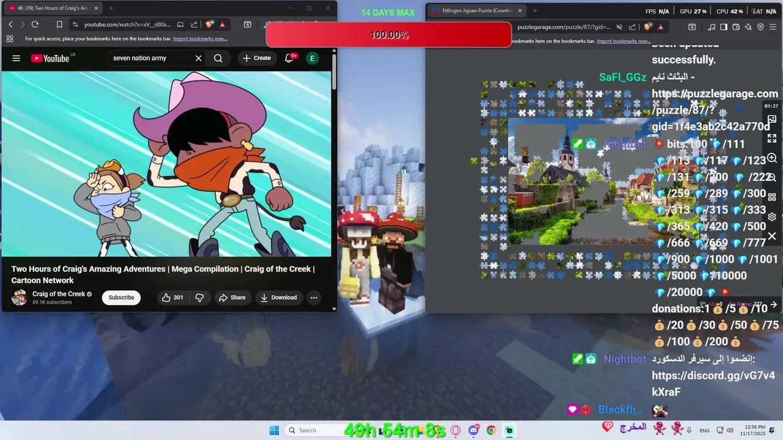
Task: Open the Brave VPN shield icon
Action: pos(761,27)
